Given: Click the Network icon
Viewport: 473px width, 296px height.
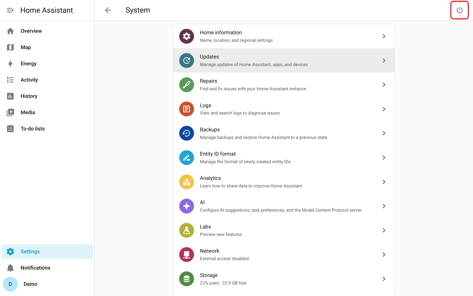Looking at the screenshot, I should click(187, 255).
